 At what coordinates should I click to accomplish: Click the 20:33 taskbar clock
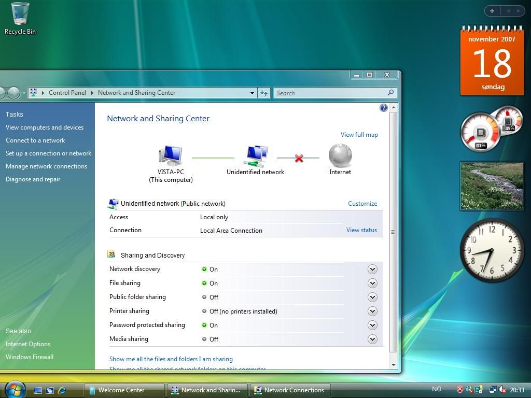click(x=517, y=390)
